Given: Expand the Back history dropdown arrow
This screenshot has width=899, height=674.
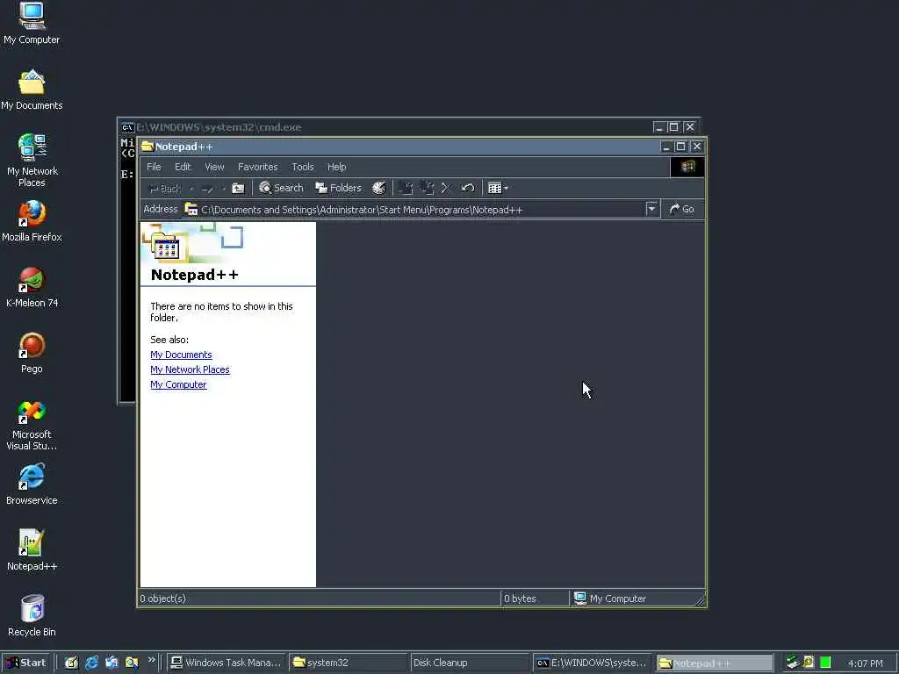Looking at the screenshot, I should [191, 188].
